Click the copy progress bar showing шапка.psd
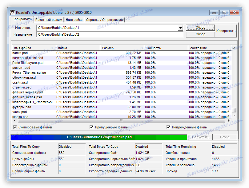This screenshot has width=249, height=188. tap(99, 137)
